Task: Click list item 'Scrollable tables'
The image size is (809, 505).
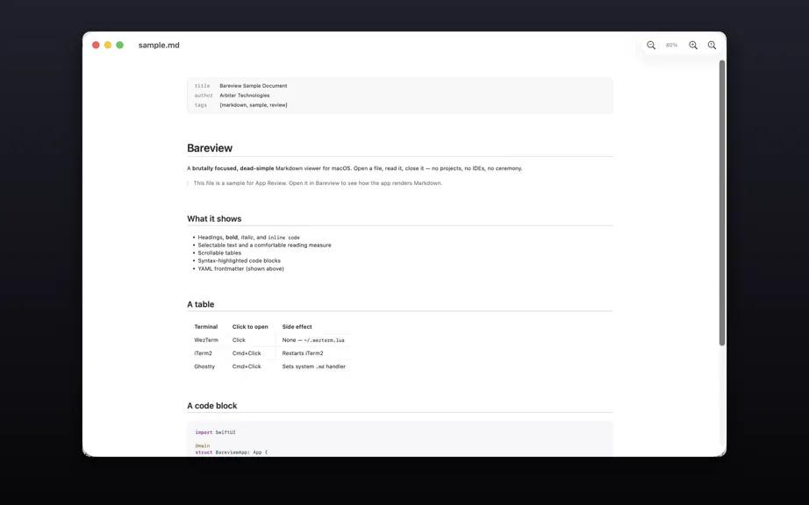Action: (219, 253)
